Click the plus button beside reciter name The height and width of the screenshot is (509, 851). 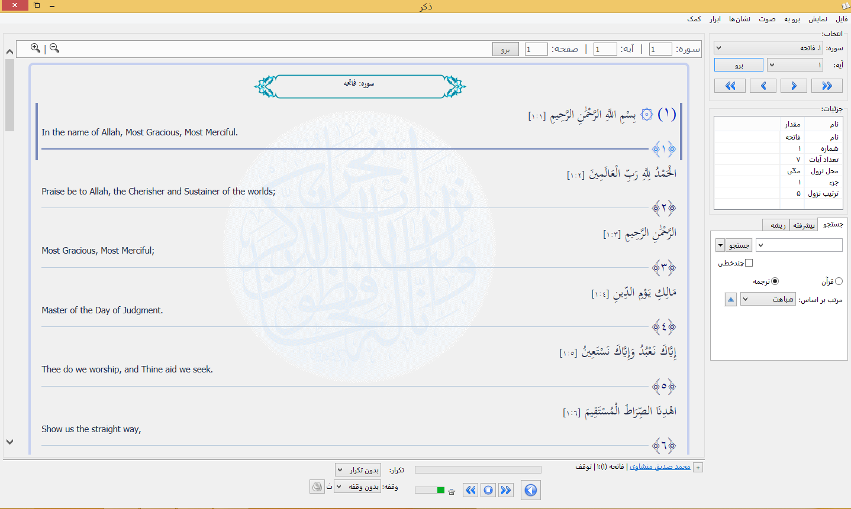698,468
